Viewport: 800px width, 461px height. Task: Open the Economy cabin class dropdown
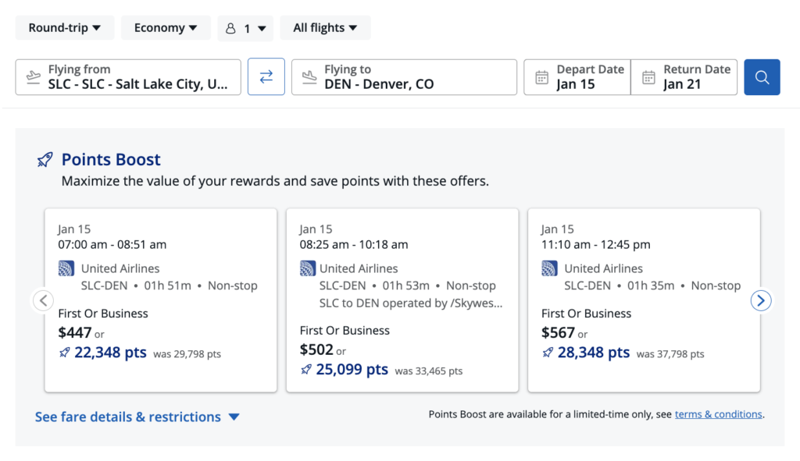[166, 27]
